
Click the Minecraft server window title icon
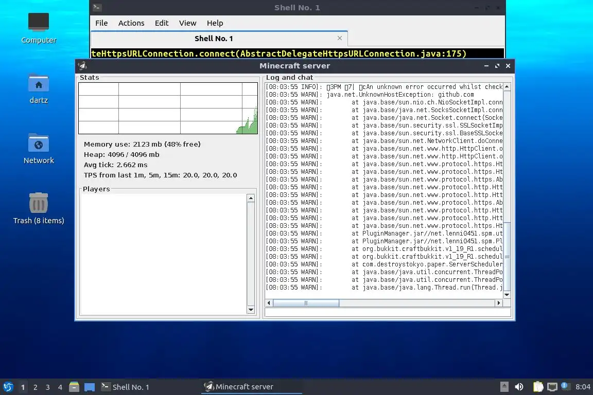click(82, 66)
